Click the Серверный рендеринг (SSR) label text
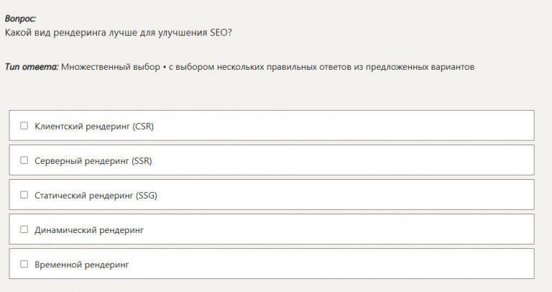 click(93, 160)
